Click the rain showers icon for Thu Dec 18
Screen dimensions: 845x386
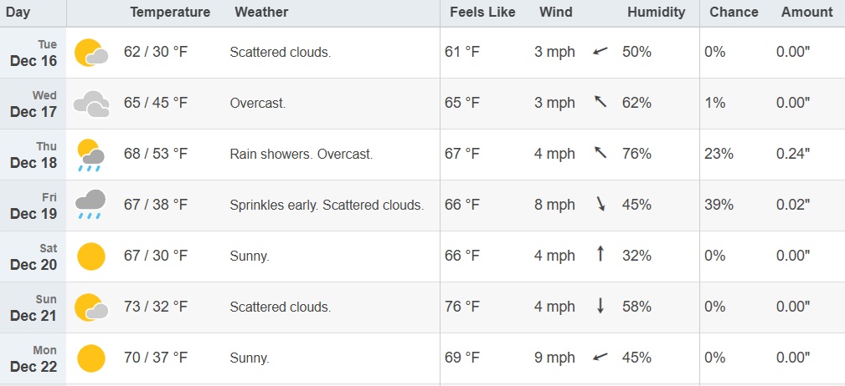pyautogui.click(x=91, y=155)
